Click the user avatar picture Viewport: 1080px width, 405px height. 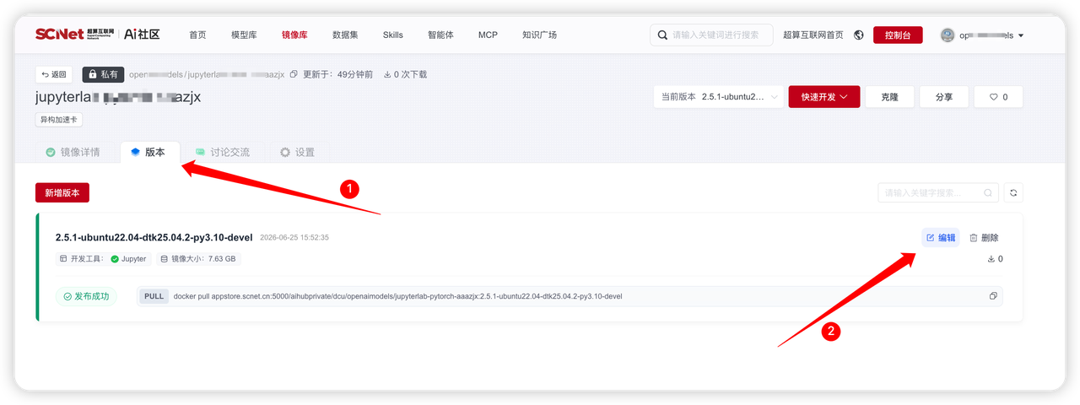pyautogui.click(x=948, y=35)
